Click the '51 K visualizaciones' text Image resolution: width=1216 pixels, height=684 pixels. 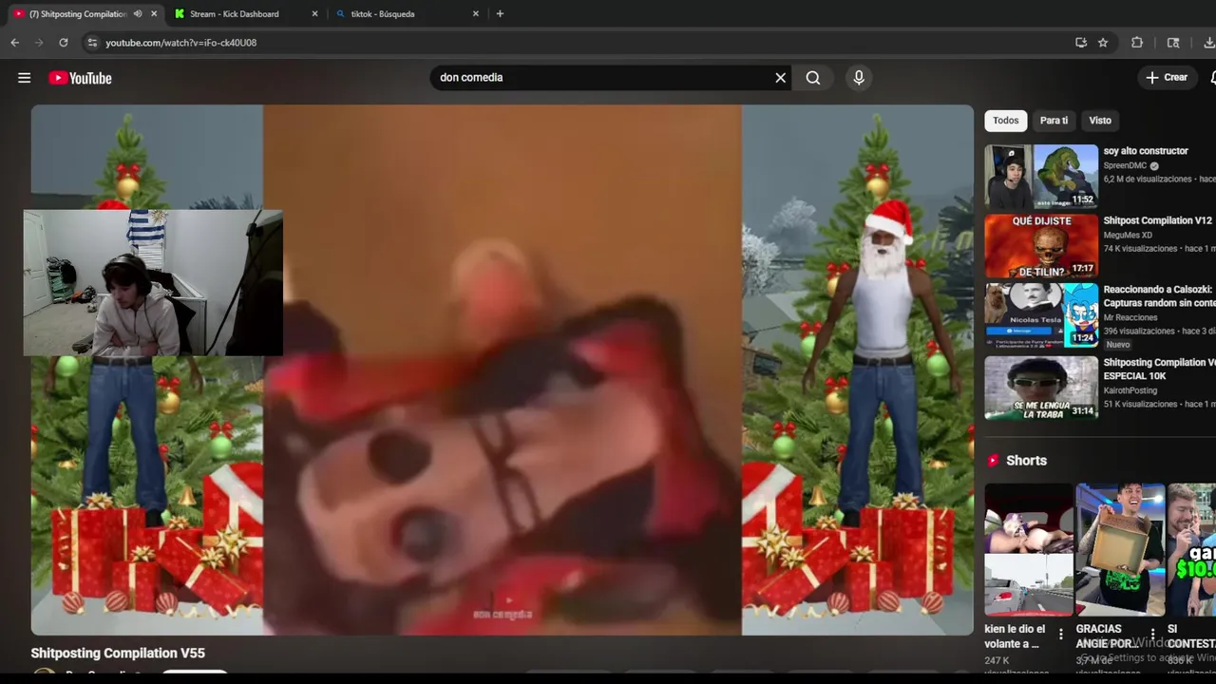[x=1141, y=405]
